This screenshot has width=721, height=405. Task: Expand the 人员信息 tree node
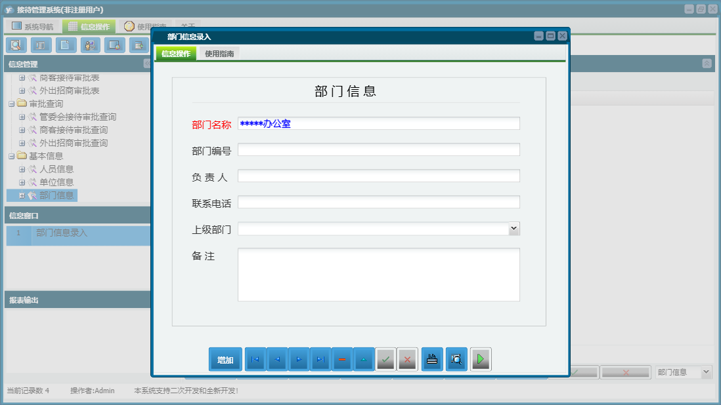pyautogui.click(x=22, y=169)
